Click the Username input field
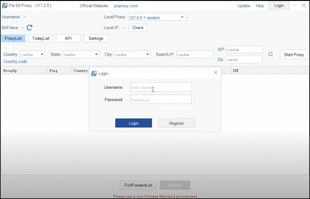310x199 pixels. click(x=161, y=87)
